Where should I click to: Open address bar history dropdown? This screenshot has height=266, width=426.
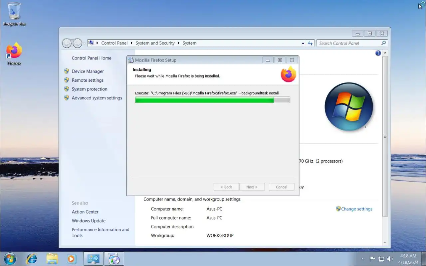pyautogui.click(x=303, y=43)
